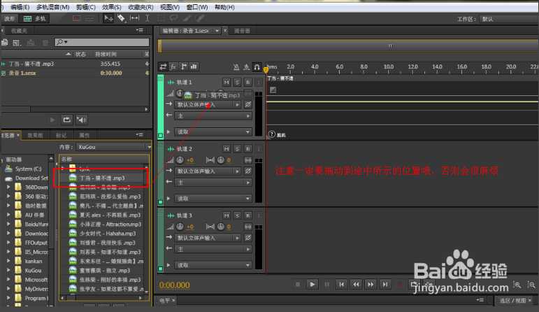Screen dimensions: 539x312
Task: Switch to the 多轨 multitrack view button
Action: coord(34,19)
